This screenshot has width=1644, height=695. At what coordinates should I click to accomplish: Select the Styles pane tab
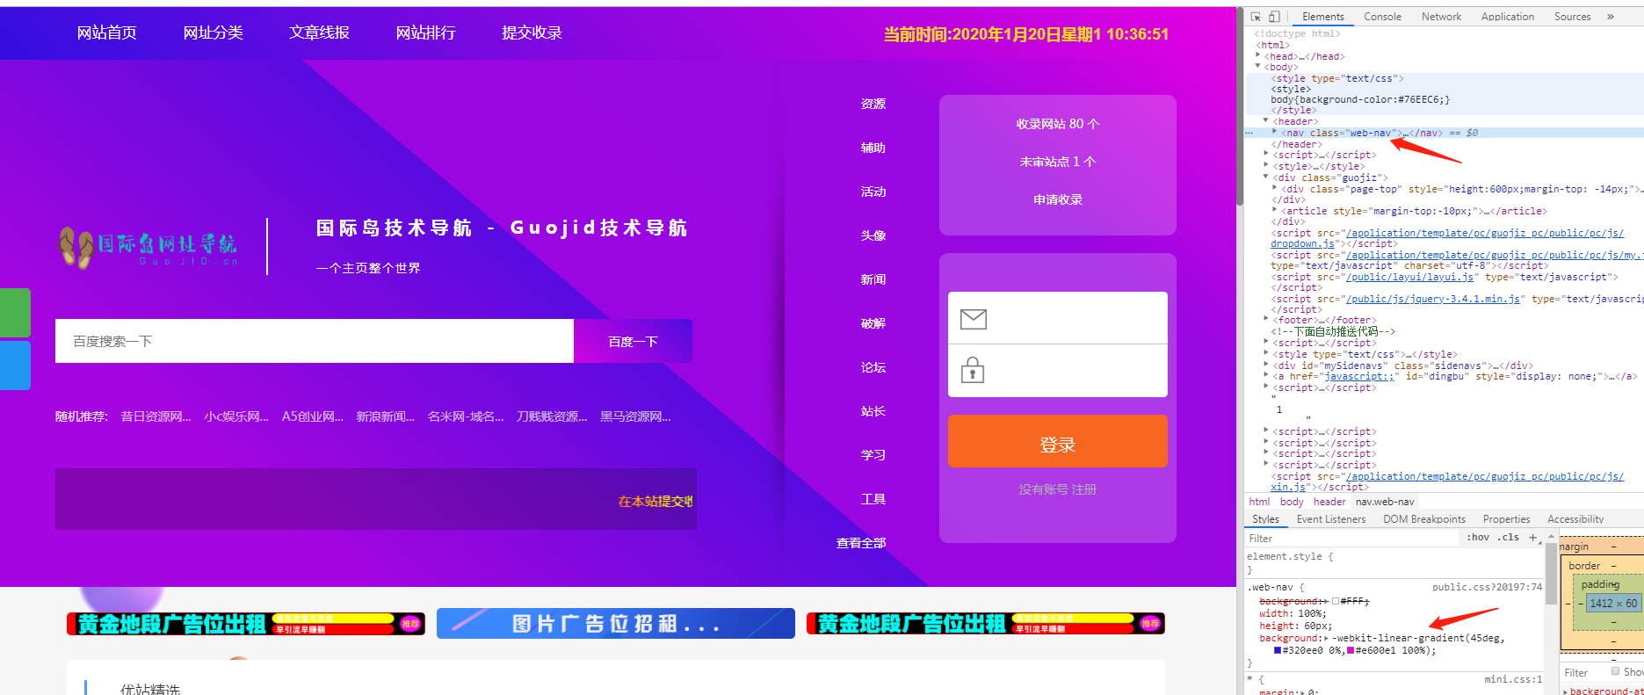pos(1265,519)
